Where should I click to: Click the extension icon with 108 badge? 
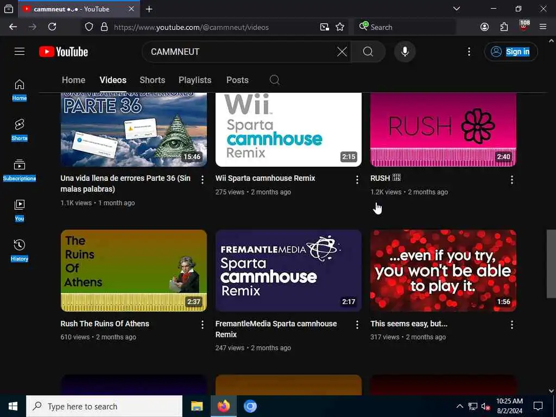coord(524,26)
